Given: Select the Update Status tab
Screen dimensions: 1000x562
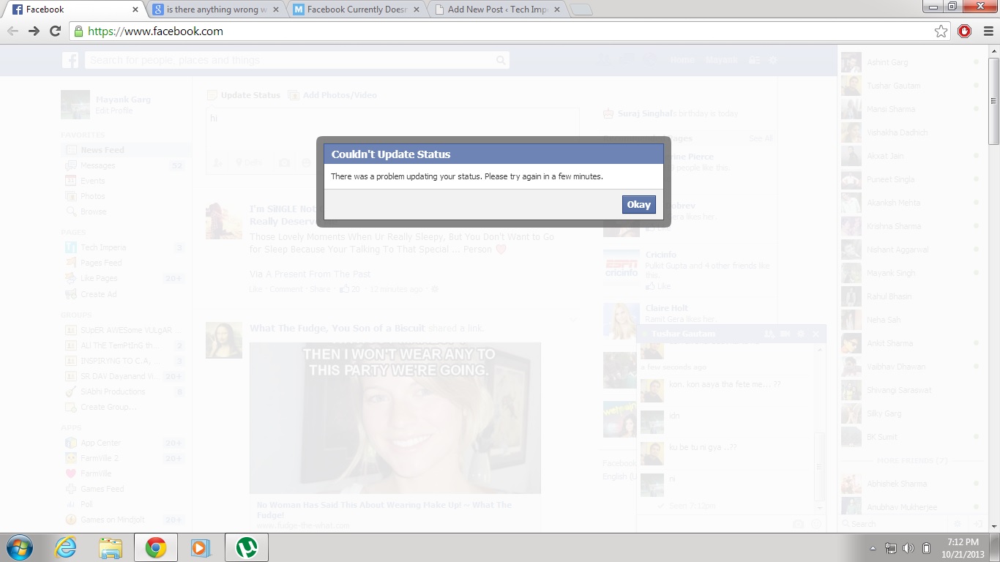Looking at the screenshot, I should coord(244,95).
